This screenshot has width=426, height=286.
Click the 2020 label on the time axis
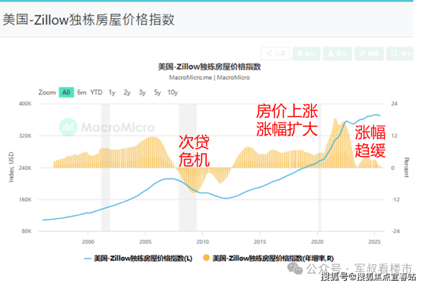pyautogui.click(x=317, y=242)
